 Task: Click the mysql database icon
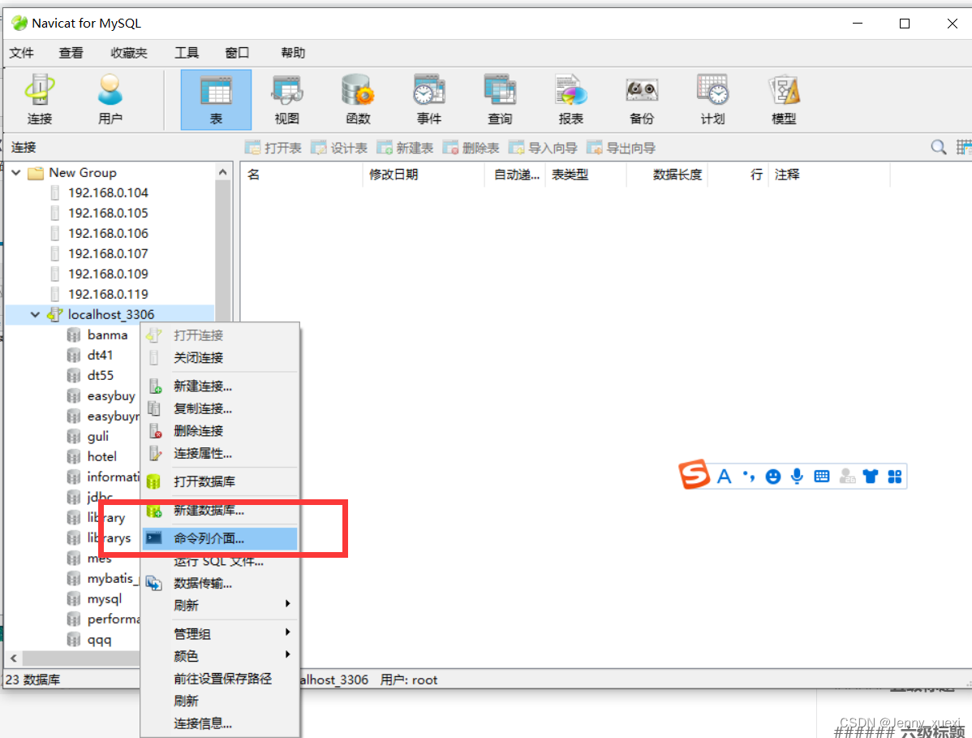[74, 599]
